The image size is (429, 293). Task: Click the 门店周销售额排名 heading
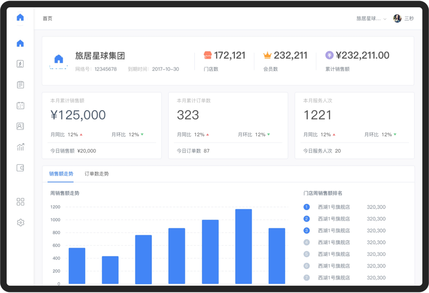click(x=323, y=193)
